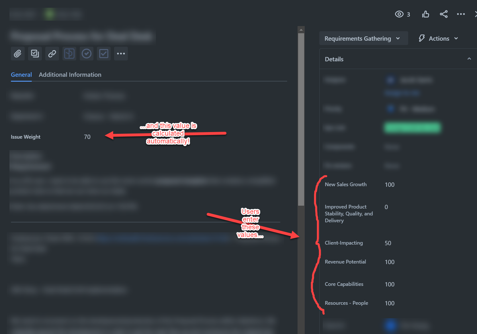Open the Requirements Gathering status dropdown

pos(363,38)
